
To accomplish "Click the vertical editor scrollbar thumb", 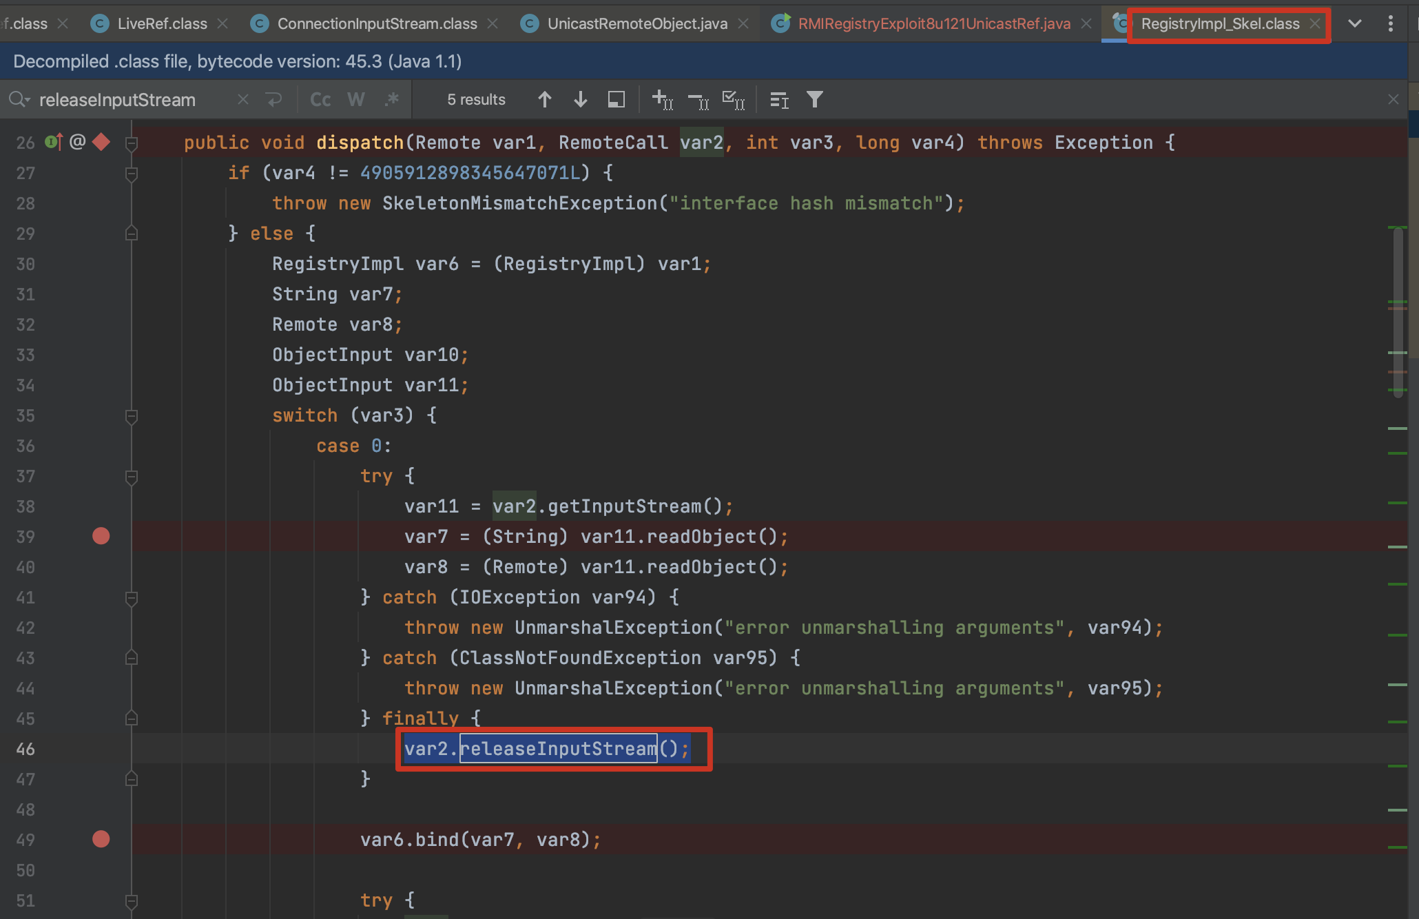I will [1398, 313].
